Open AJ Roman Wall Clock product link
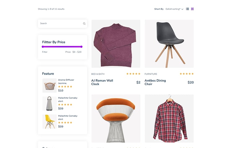The image size is (241, 148). [102, 82]
